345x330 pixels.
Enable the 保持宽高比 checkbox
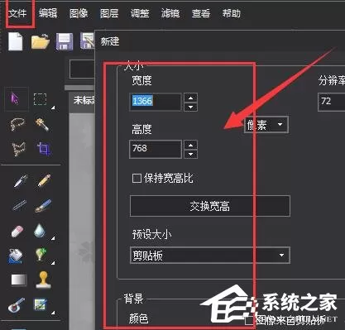[x=137, y=178]
